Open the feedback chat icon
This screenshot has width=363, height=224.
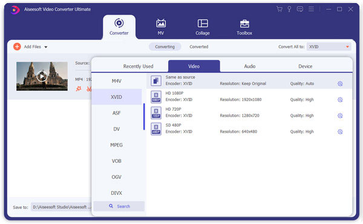click(x=300, y=9)
